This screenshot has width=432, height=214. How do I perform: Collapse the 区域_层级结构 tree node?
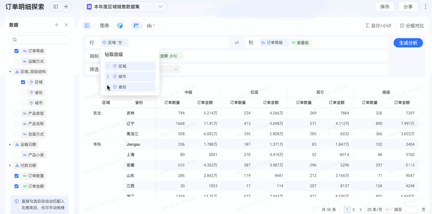coord(10,72)
